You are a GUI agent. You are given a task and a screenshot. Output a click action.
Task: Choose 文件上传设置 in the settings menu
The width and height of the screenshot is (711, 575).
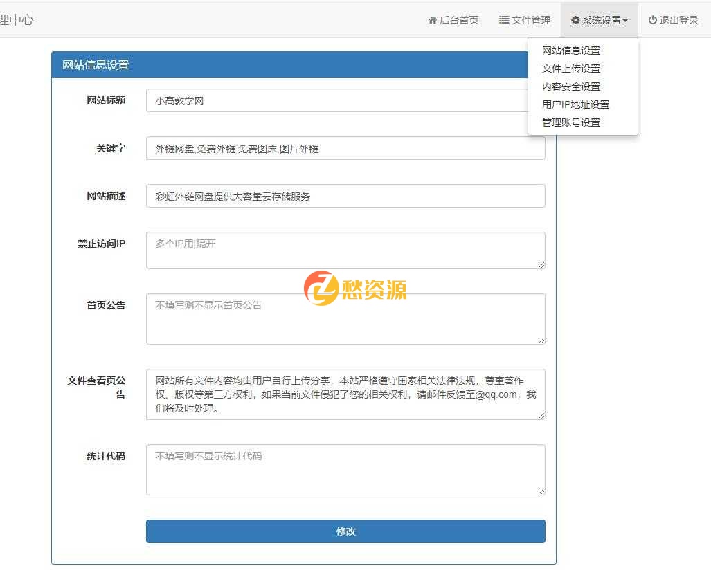(x=570, y=69)
